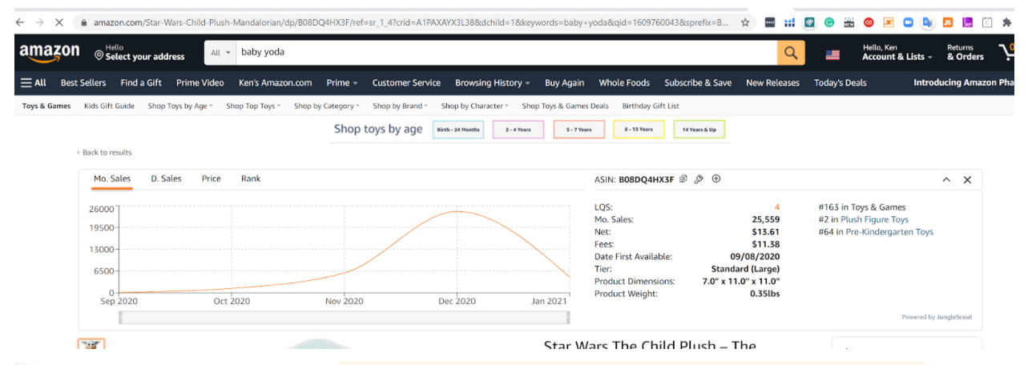The height and width of the screenshot is (365, 1032).
Task: Click the circled plus icon beside ASIN
Action: [716, 179]
